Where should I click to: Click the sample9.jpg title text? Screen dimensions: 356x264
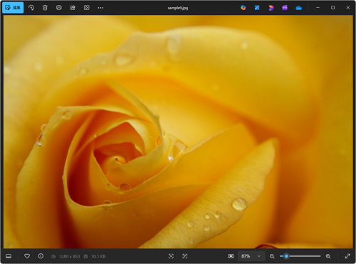pos(178,8)
